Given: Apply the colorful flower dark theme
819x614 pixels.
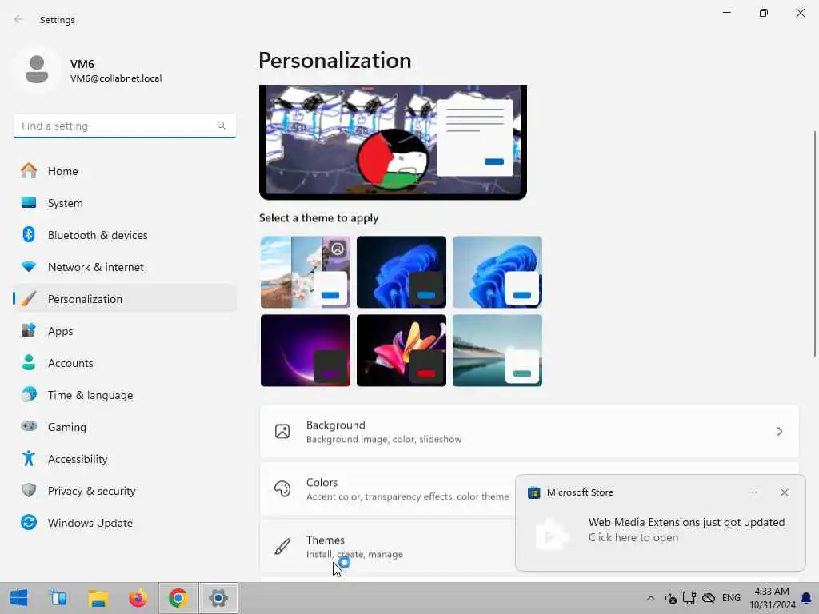Looking at the screenshot, I should (x=402, y=350).
